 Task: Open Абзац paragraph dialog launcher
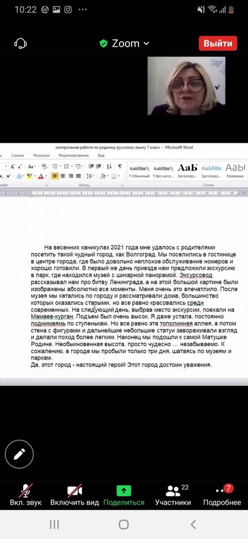[x=123, y=185]
